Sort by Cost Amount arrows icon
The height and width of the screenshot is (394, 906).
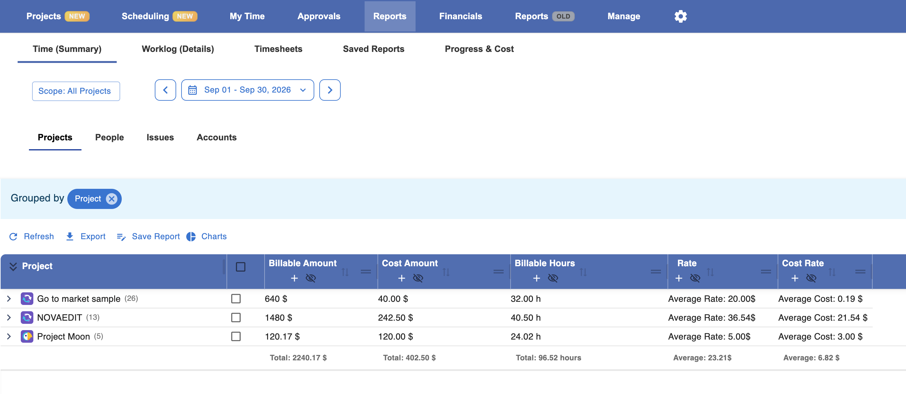446,272
